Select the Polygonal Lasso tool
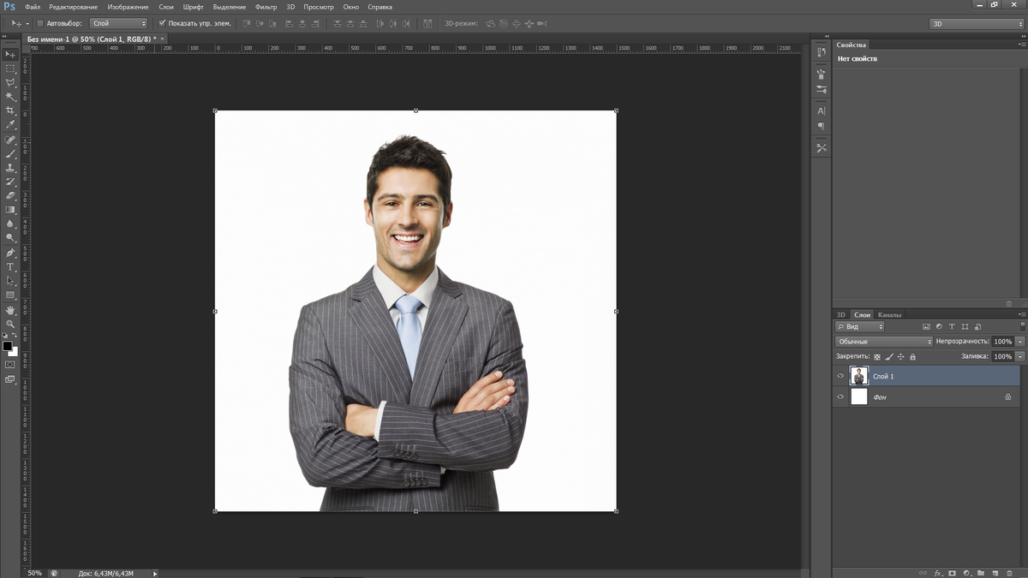 pos(10,82)
